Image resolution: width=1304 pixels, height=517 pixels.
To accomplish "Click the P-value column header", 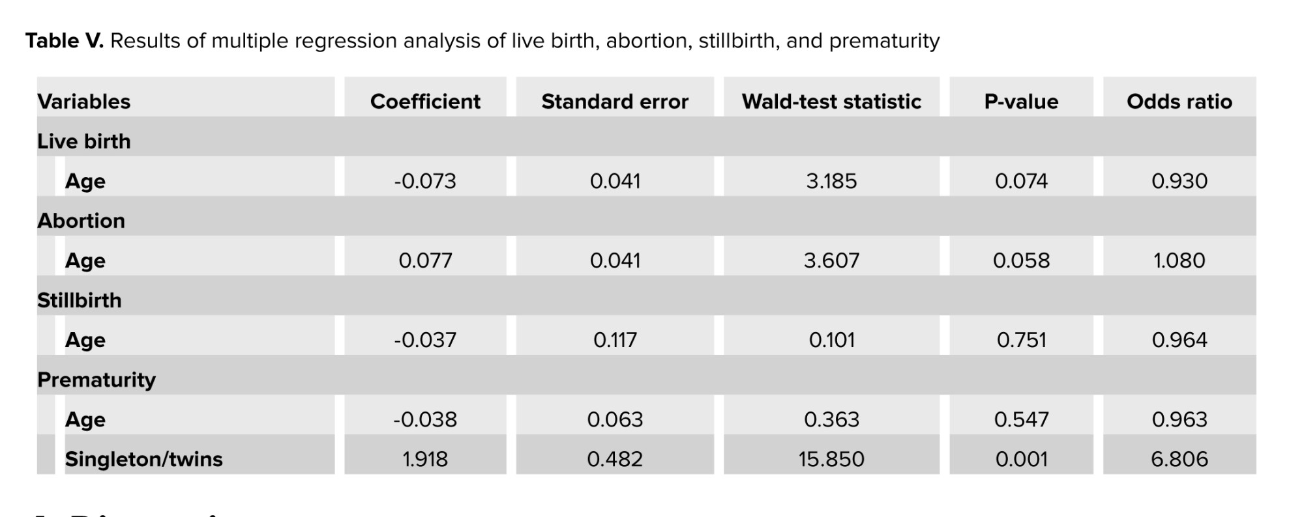I will pos(1021,102).
